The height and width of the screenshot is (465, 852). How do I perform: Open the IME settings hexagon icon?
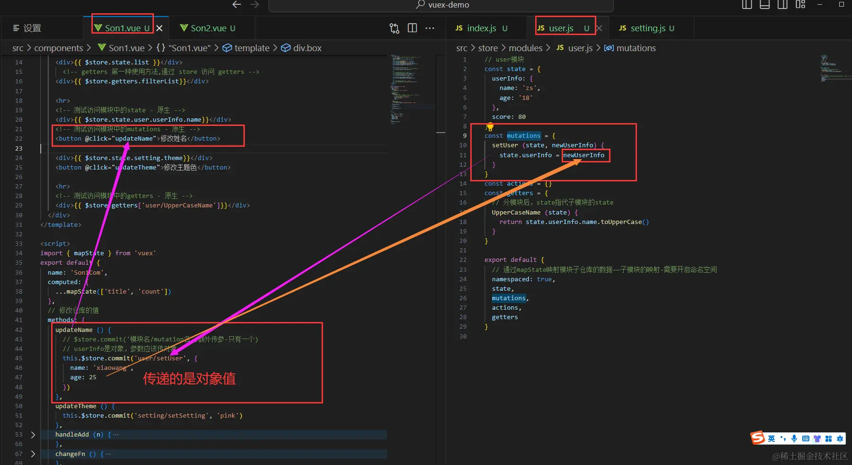tap(840, 438)
